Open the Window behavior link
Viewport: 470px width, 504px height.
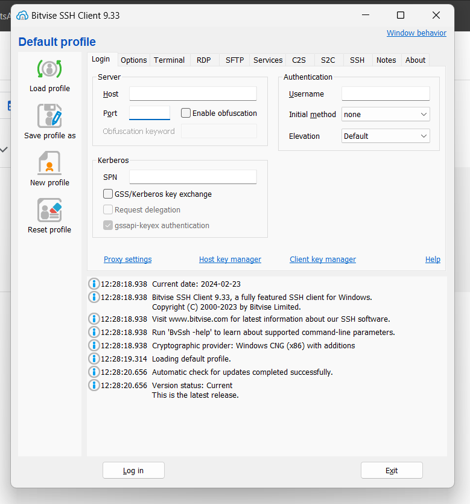click(416, 33)
